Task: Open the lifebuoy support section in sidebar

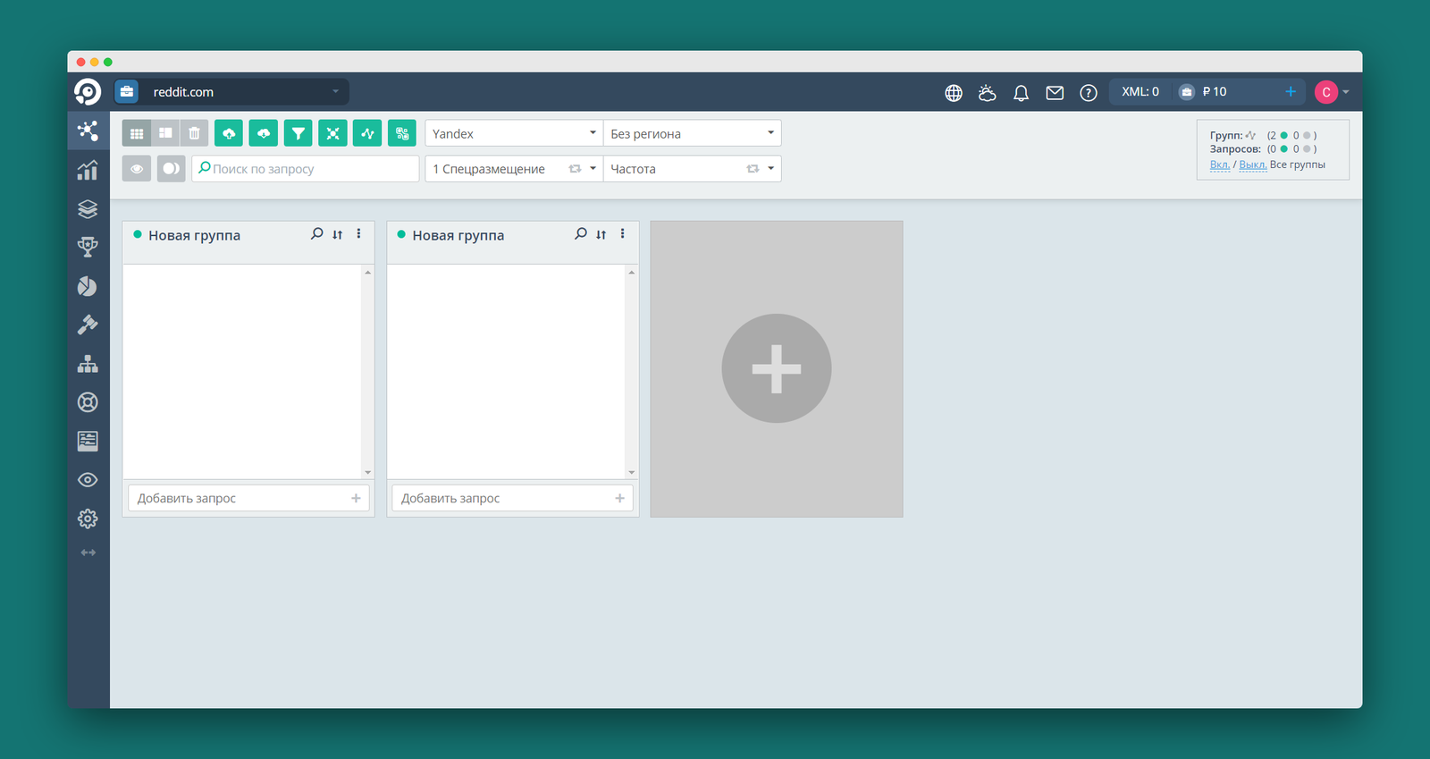Action: click(x=88, y=402)
